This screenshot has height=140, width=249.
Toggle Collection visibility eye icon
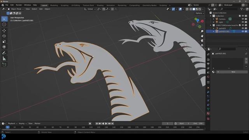[x=243, y=16]
